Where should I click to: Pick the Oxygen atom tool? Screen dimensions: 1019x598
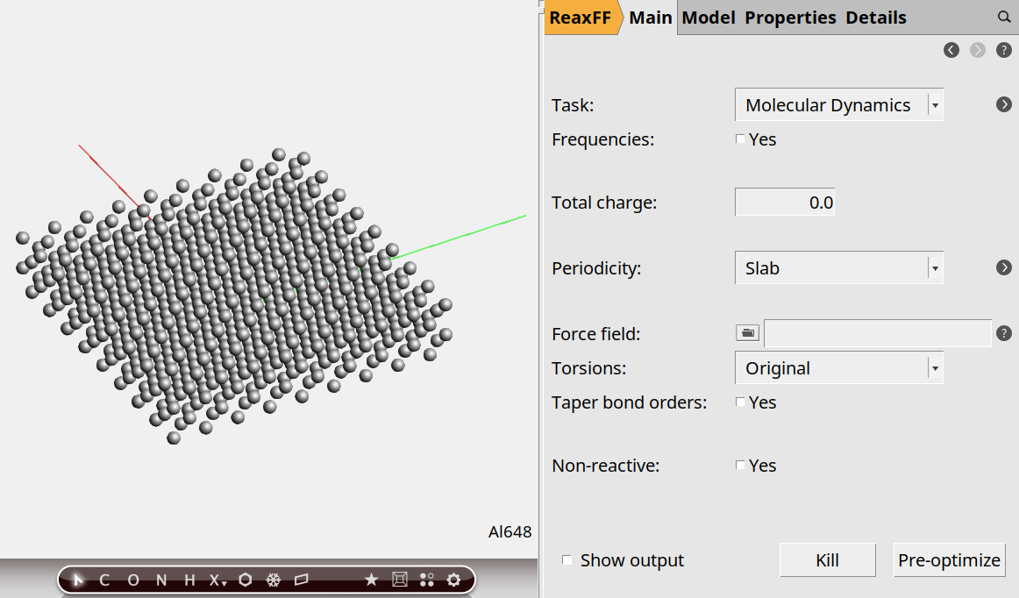point(133,580)
